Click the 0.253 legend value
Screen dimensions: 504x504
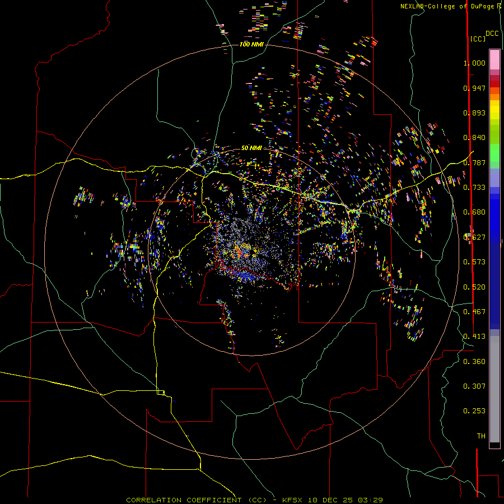point(474,411)
